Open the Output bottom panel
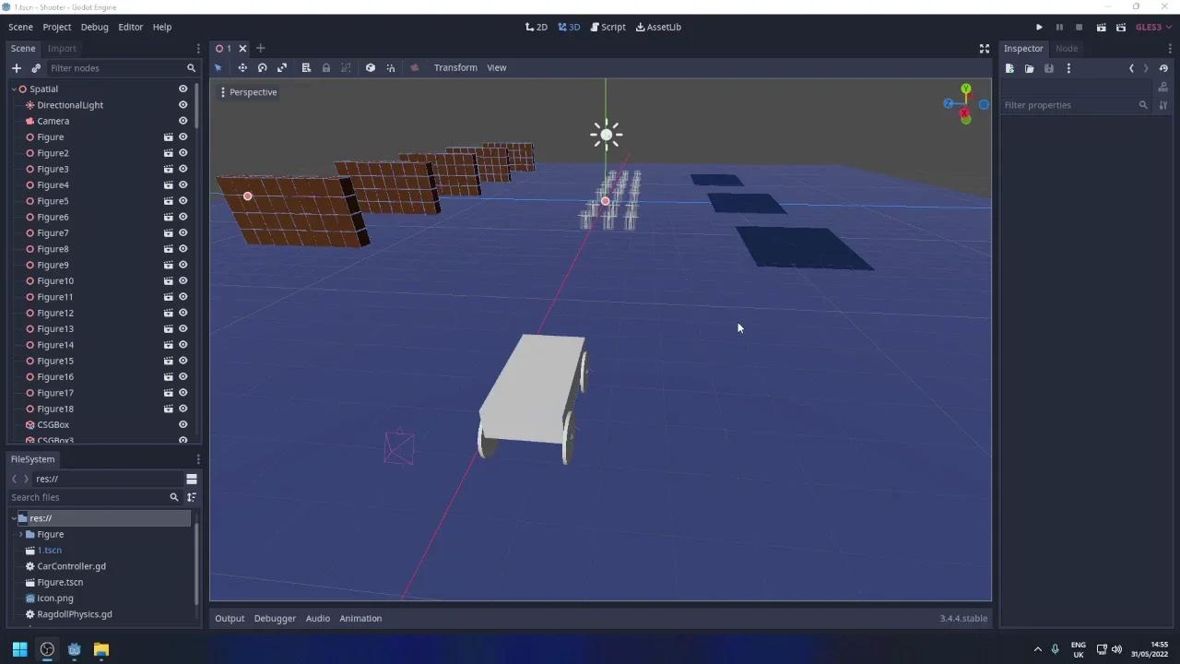The height and width of the screenshot is (664, 1180). coord(230,619)
